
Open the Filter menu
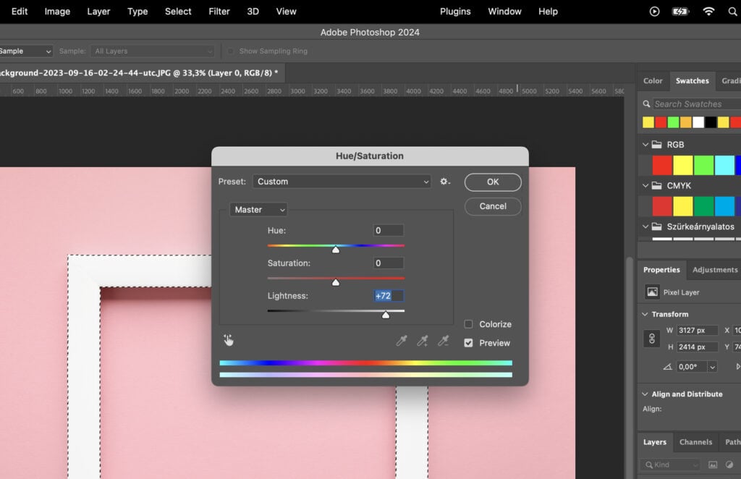tap(219, 12)
